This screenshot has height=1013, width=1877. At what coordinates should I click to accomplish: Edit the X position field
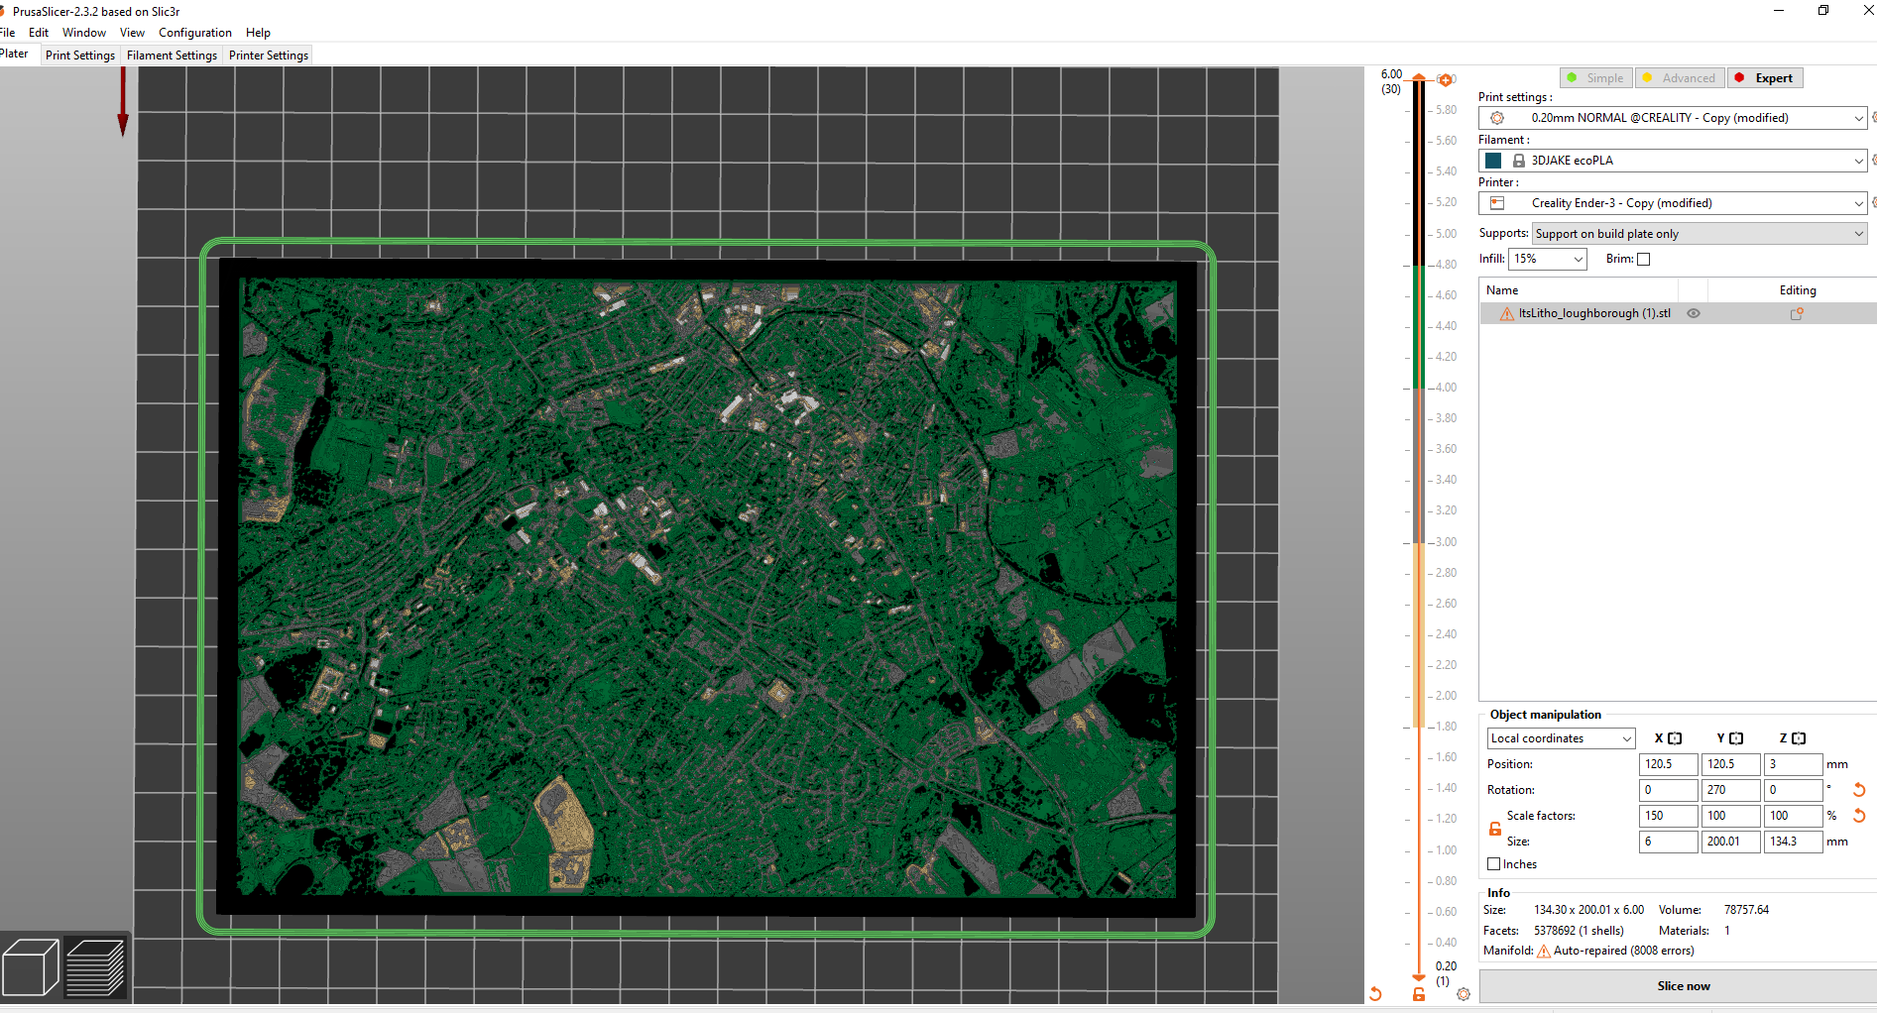(x=1668, y=764)
